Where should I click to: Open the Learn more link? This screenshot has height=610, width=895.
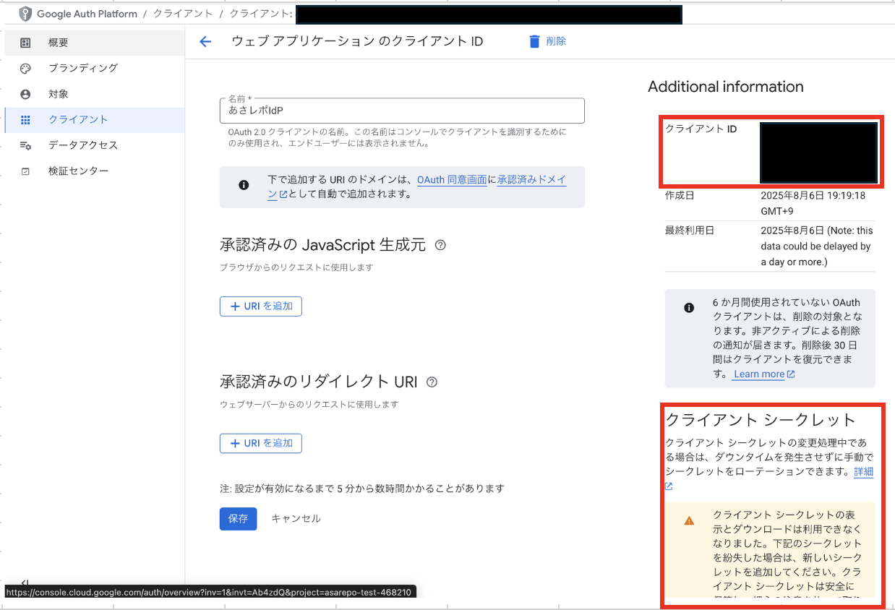coord(758,374)
